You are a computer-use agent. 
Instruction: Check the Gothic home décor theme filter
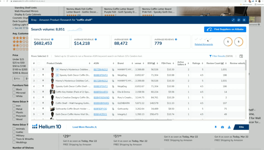point(14,132)
